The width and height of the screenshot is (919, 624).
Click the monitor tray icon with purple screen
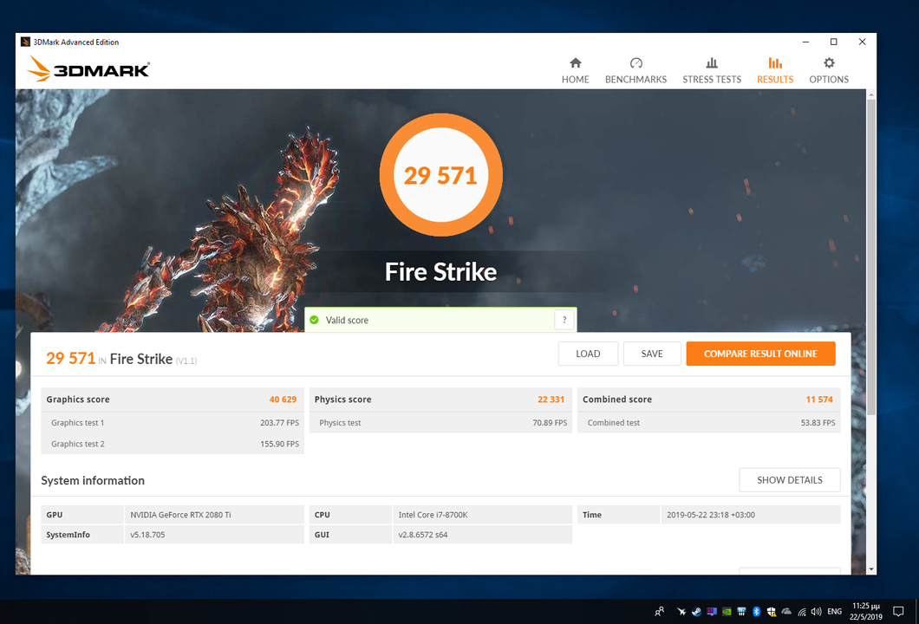coord(712,612)
